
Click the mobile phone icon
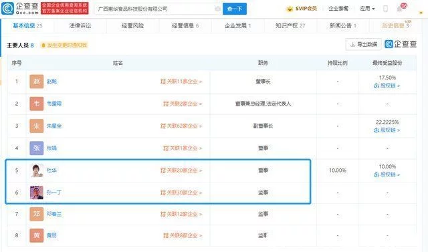click(x=385, y=9)
